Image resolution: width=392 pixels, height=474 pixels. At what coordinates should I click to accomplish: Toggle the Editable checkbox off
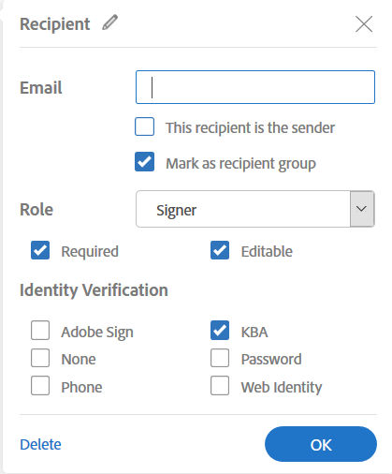coord(220,250)
